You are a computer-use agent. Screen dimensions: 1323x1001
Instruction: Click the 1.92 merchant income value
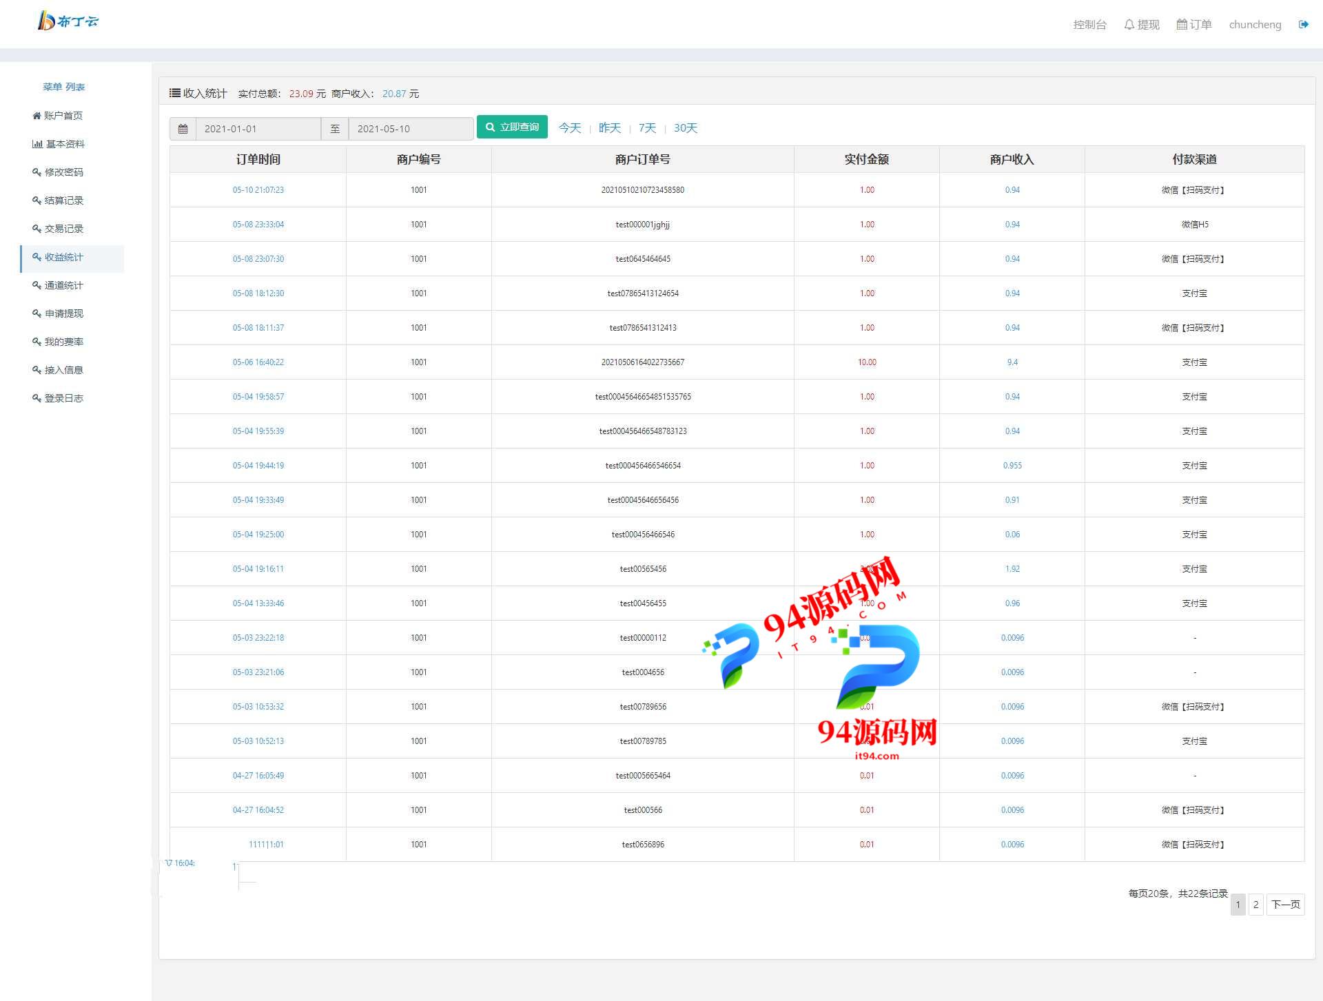1012,569
